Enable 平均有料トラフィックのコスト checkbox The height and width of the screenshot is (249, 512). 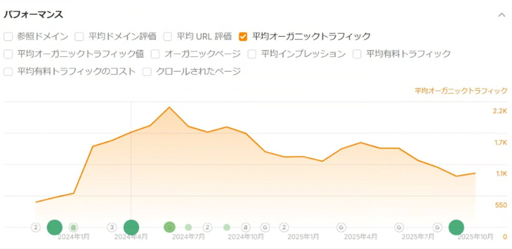pyautogui.click(x=8, y=71)
